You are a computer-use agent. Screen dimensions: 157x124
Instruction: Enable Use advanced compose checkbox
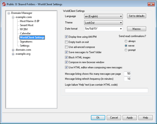point(66,47)
